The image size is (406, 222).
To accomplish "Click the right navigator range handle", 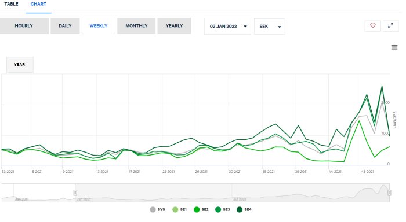I will coord(389,193).
